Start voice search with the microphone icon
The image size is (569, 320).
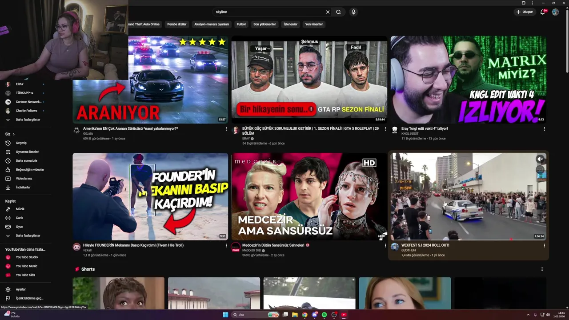click(353, 12)
